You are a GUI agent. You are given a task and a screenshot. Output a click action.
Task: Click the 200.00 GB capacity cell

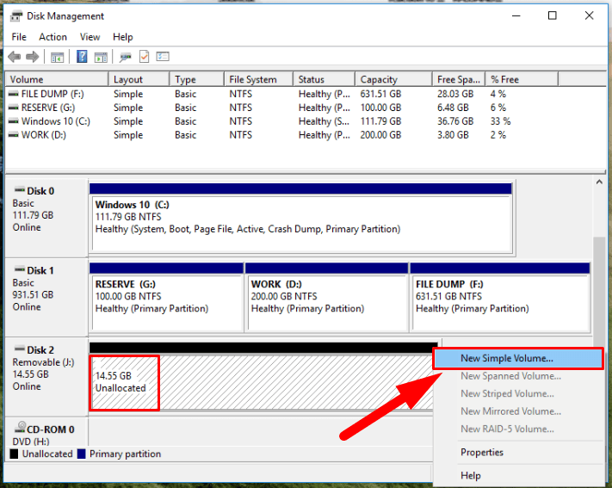click(x=380, y=135)
